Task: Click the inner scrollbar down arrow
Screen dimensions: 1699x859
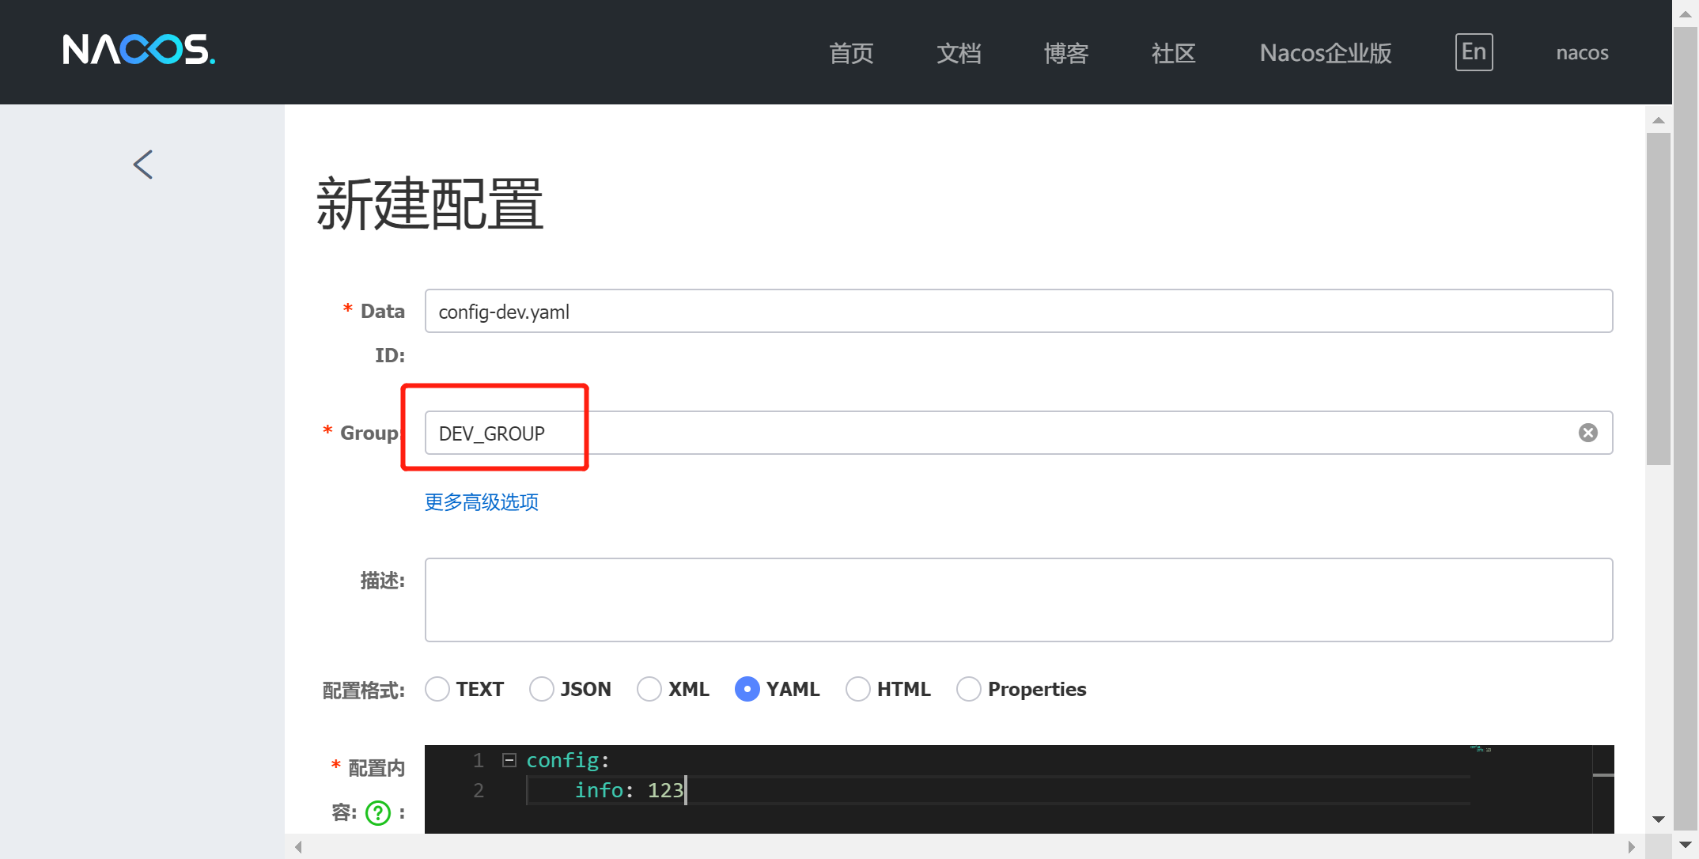Action: pos(1659,819)
